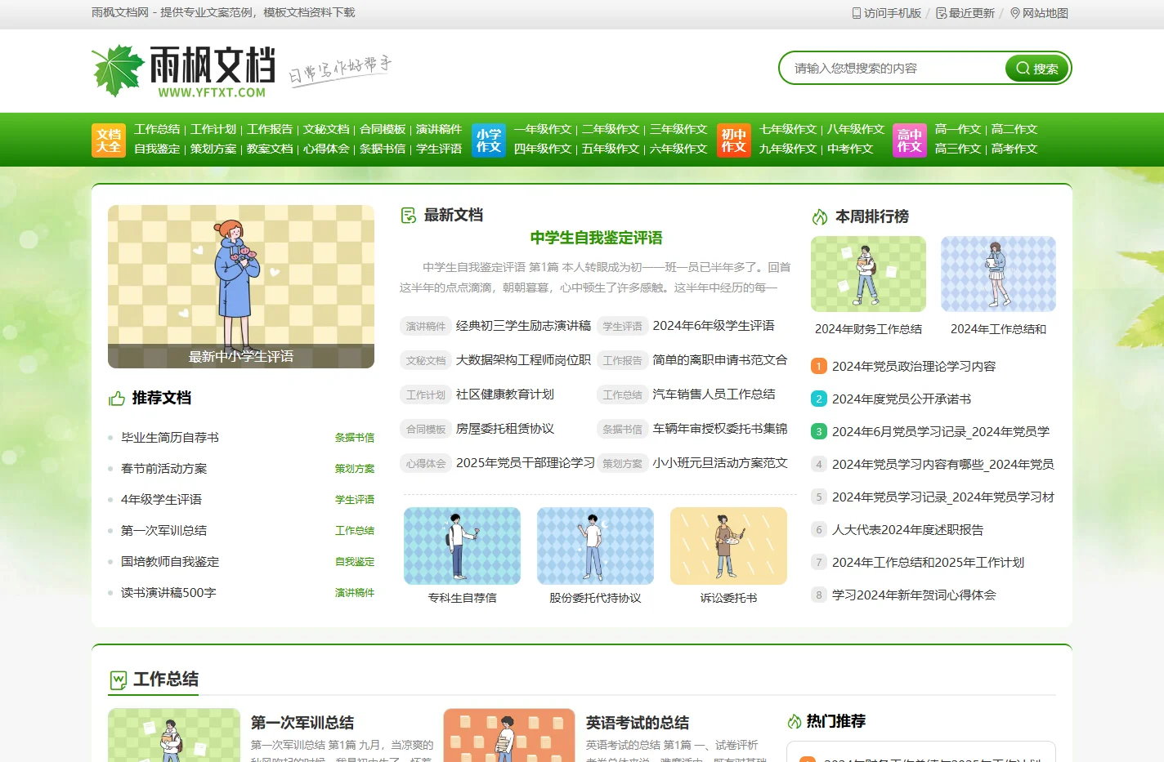Open the 英语考试的总结 article title
The height and width of the screenshot is (762, 1164).
point(638,723)
